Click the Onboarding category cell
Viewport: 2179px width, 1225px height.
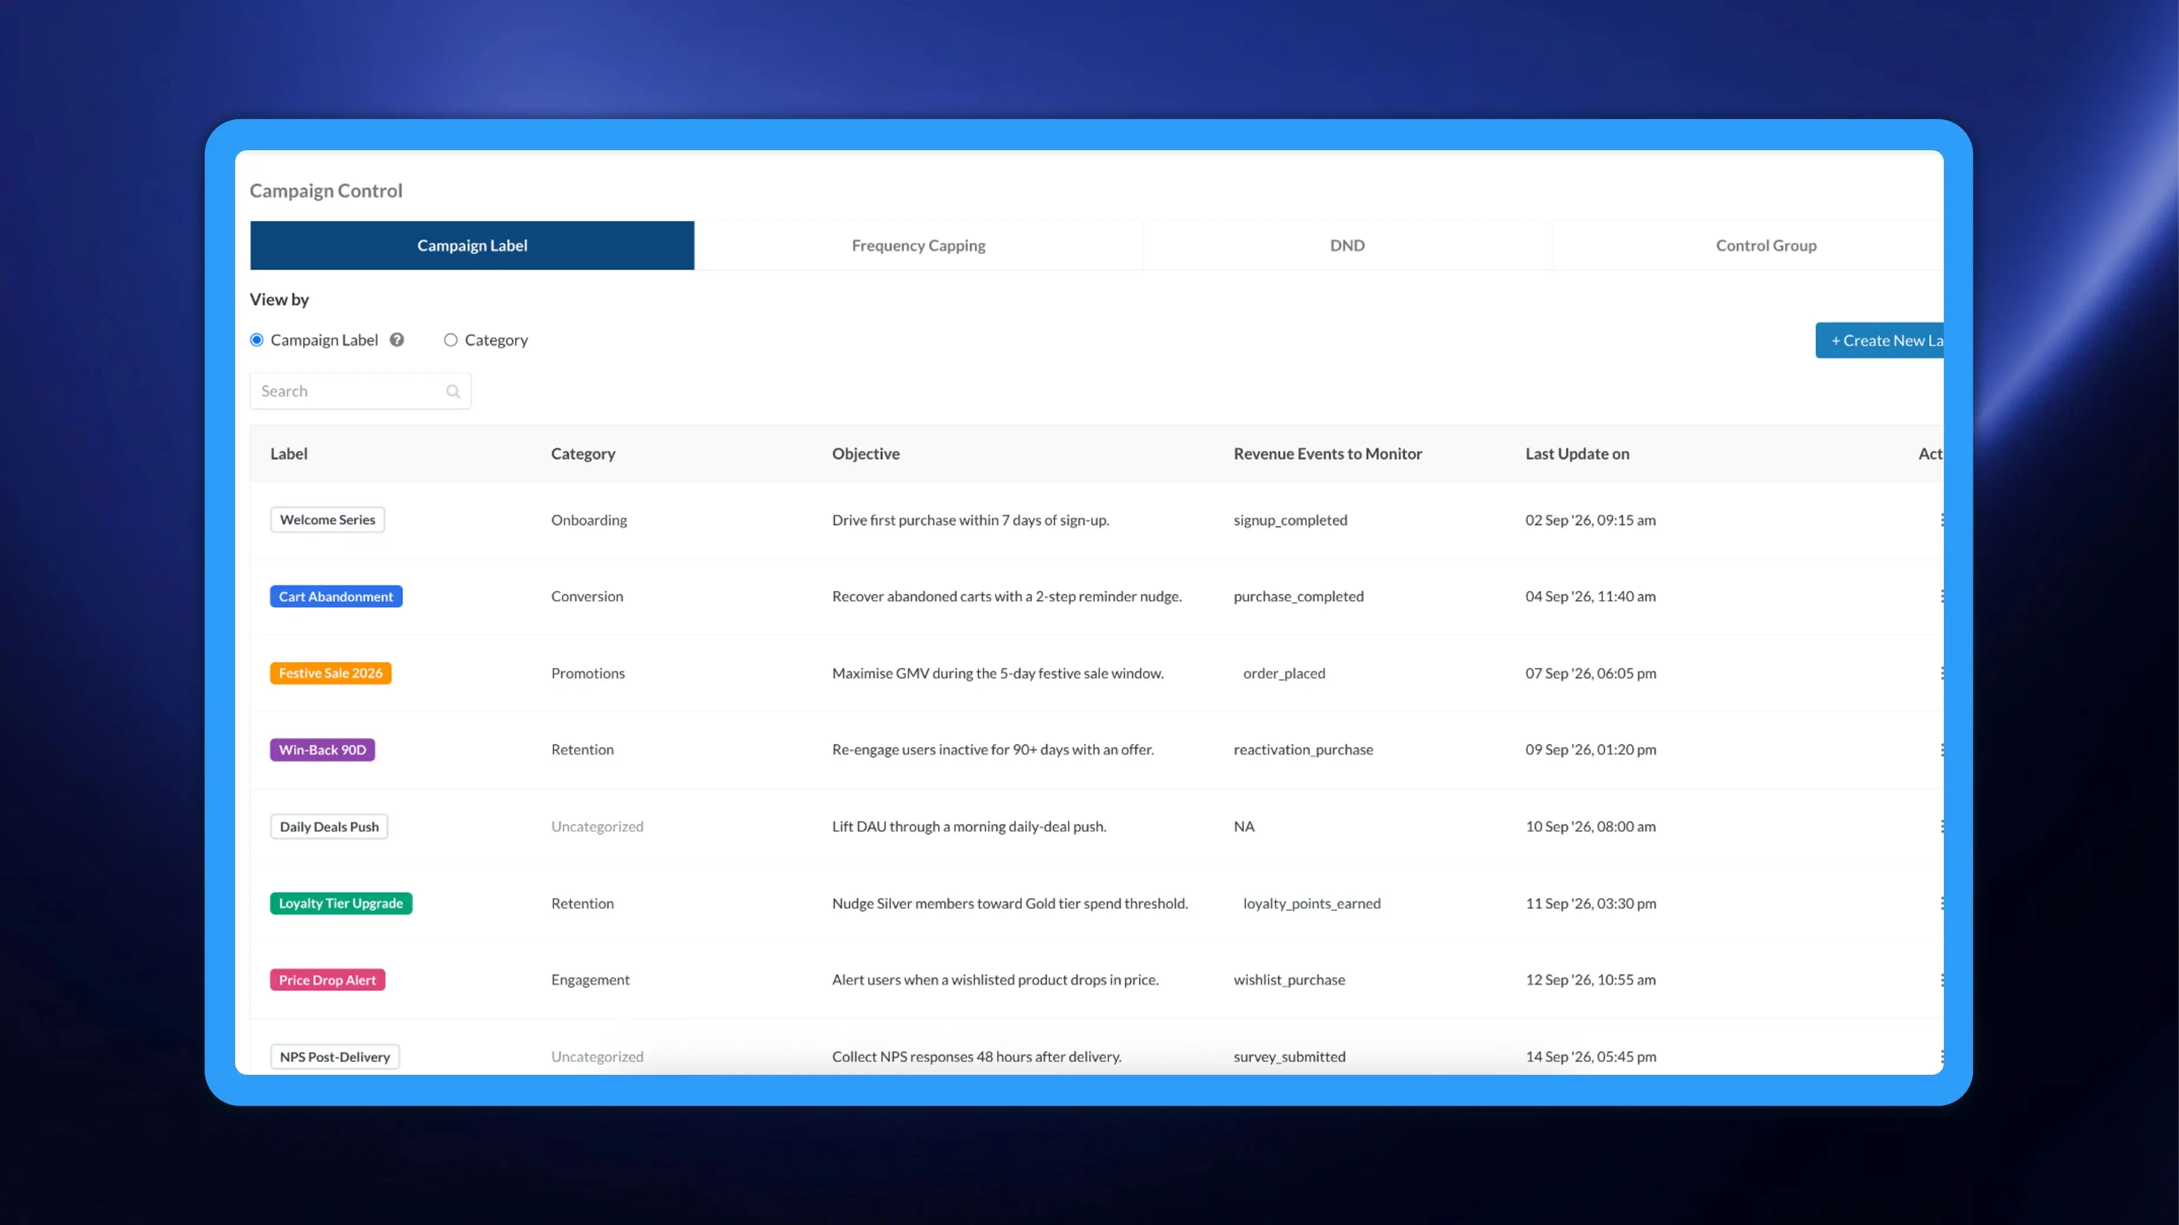[589, 520]
